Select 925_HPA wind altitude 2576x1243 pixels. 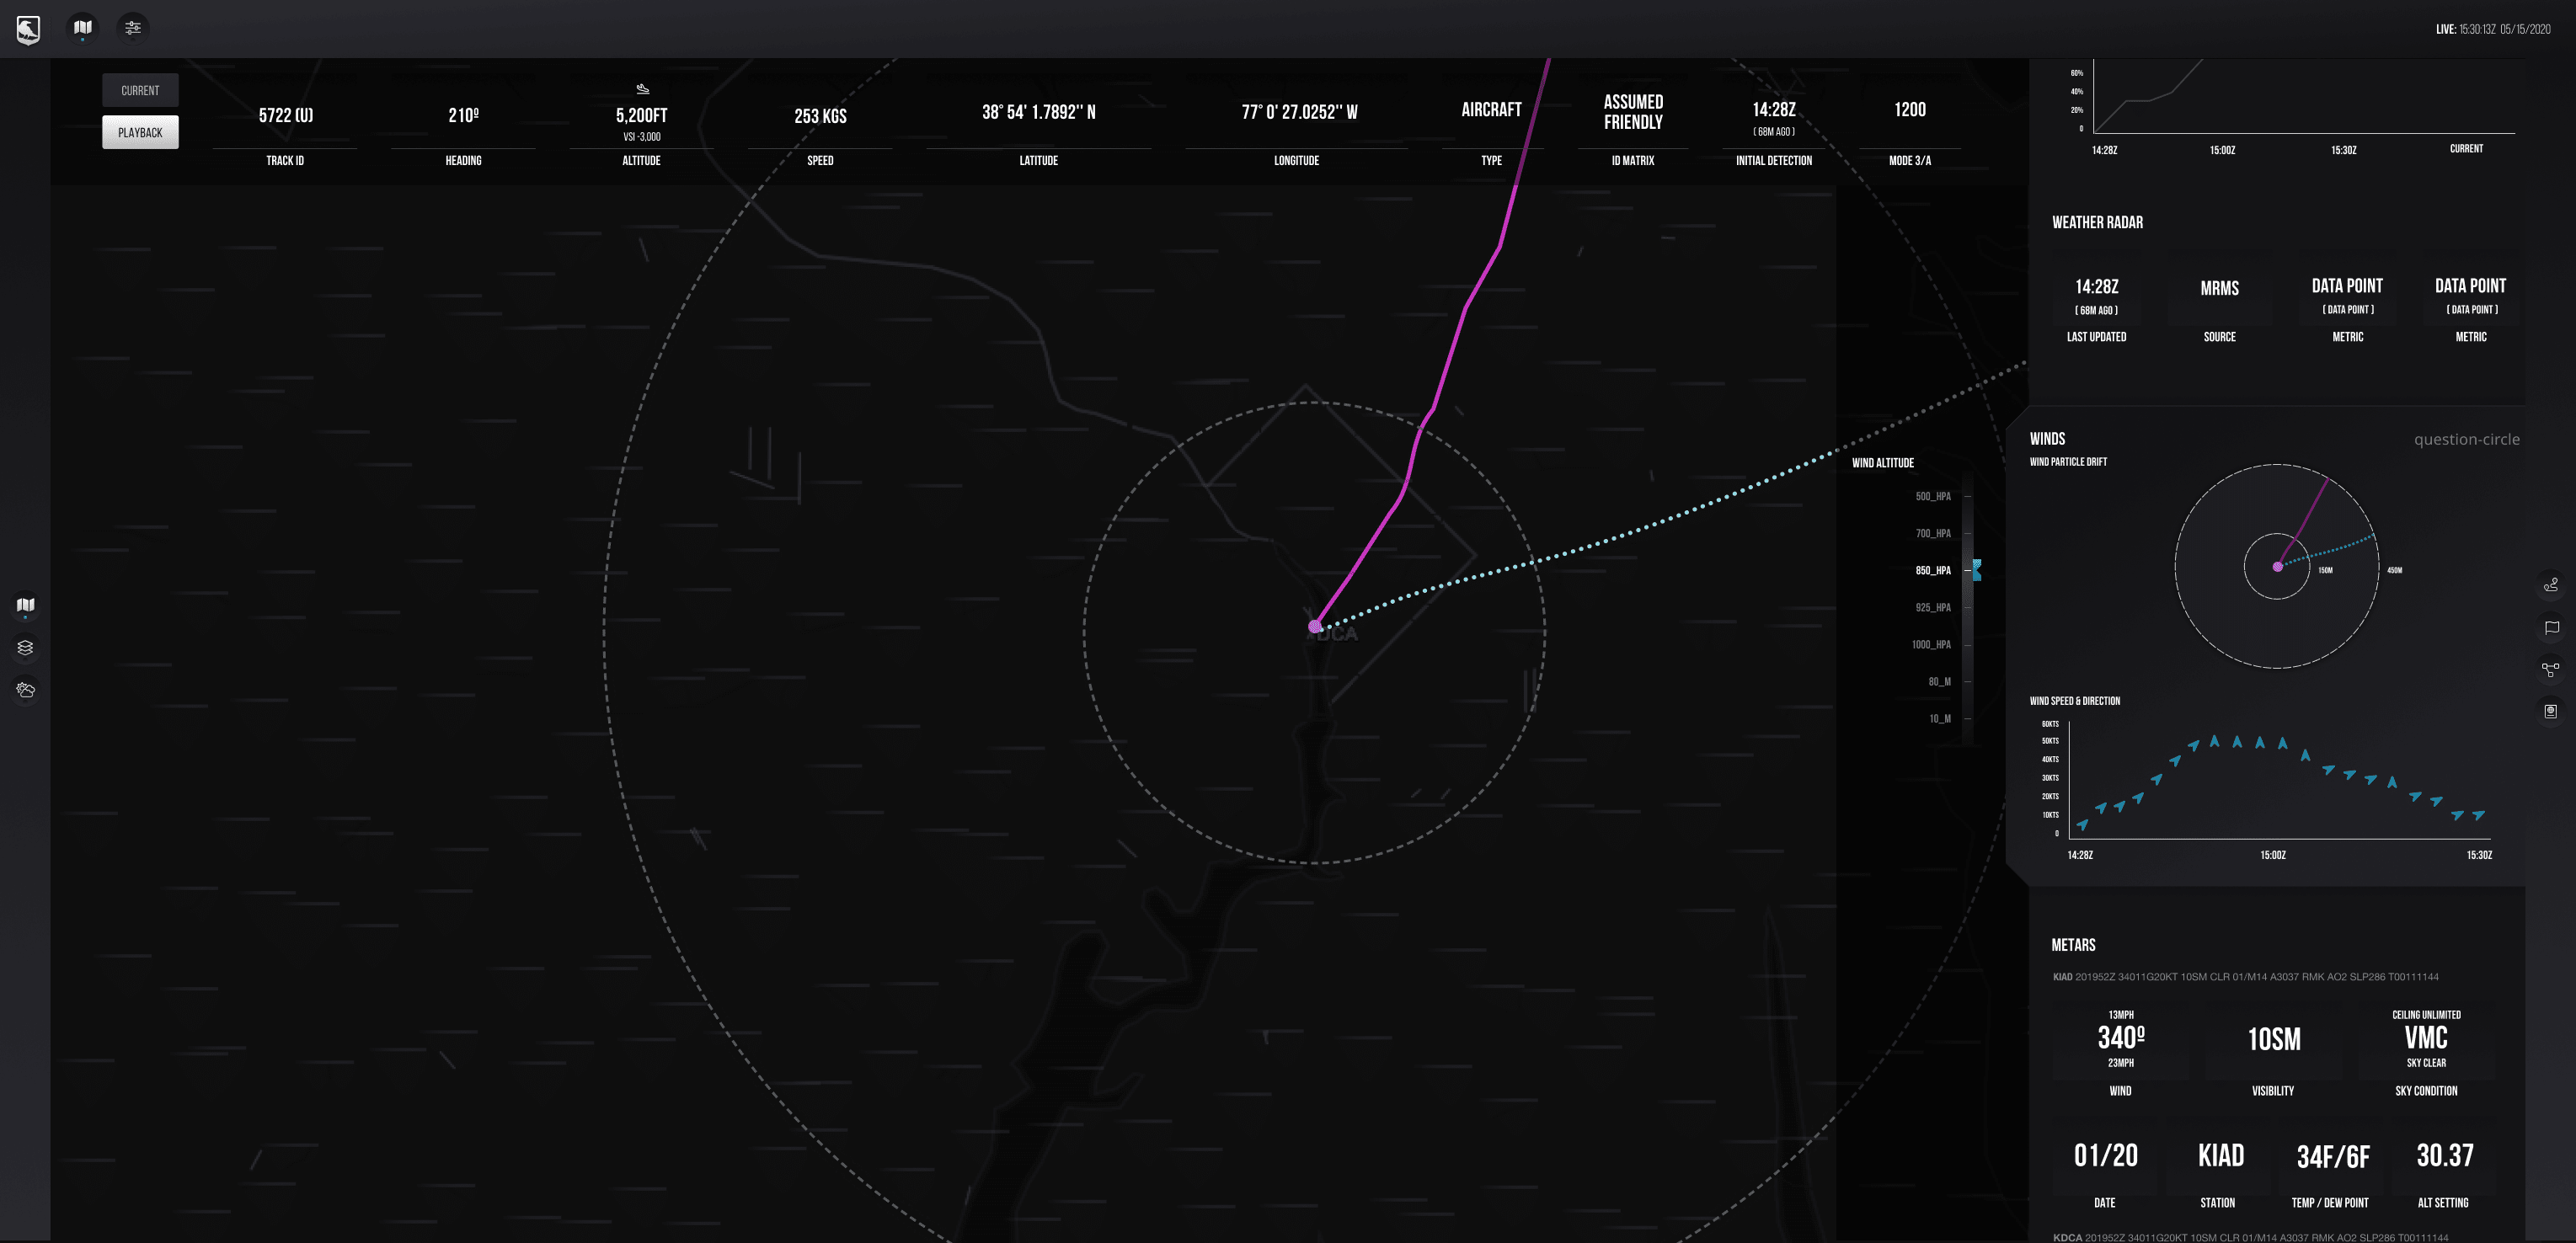tap(1933, 607)
